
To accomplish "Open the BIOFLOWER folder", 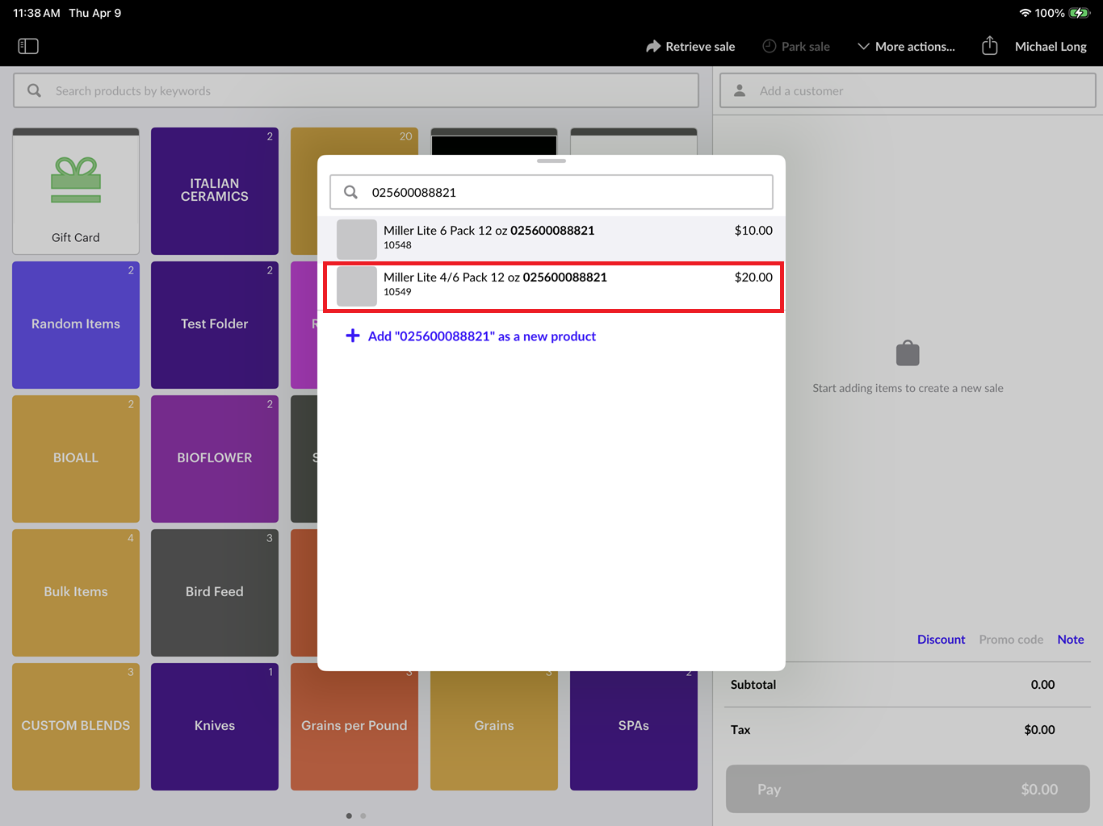I will [215, 459].
